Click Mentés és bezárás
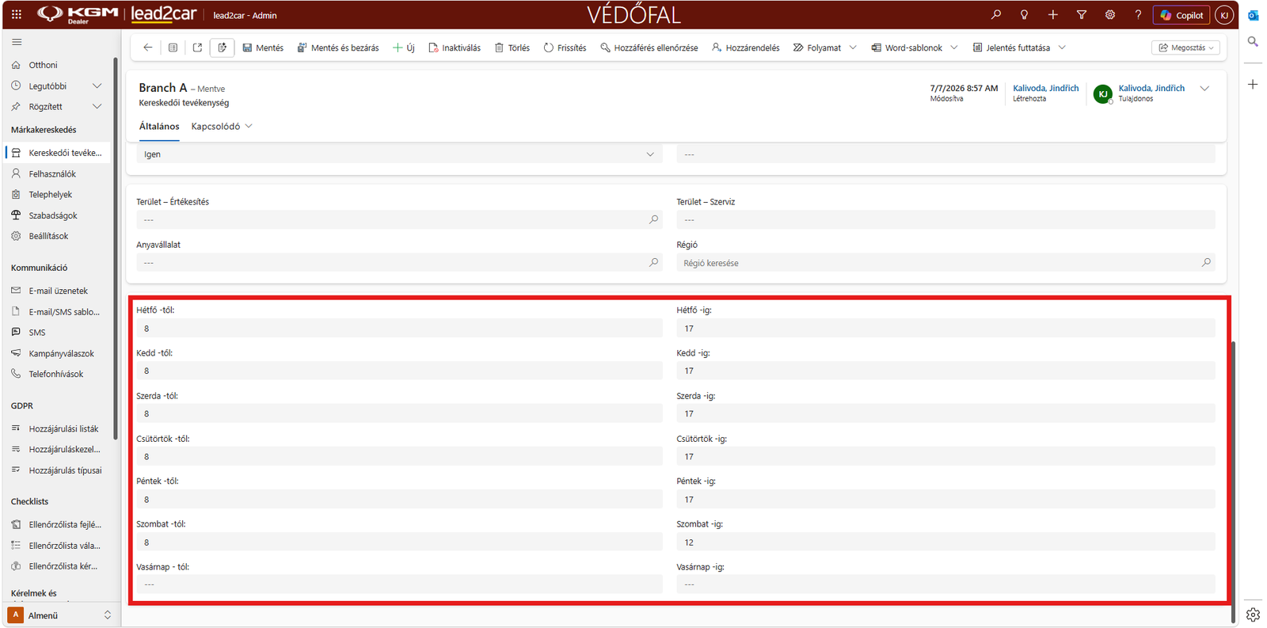Image resolution: width=1267 pixels, height=628 pixels. (x=338, y=48)
